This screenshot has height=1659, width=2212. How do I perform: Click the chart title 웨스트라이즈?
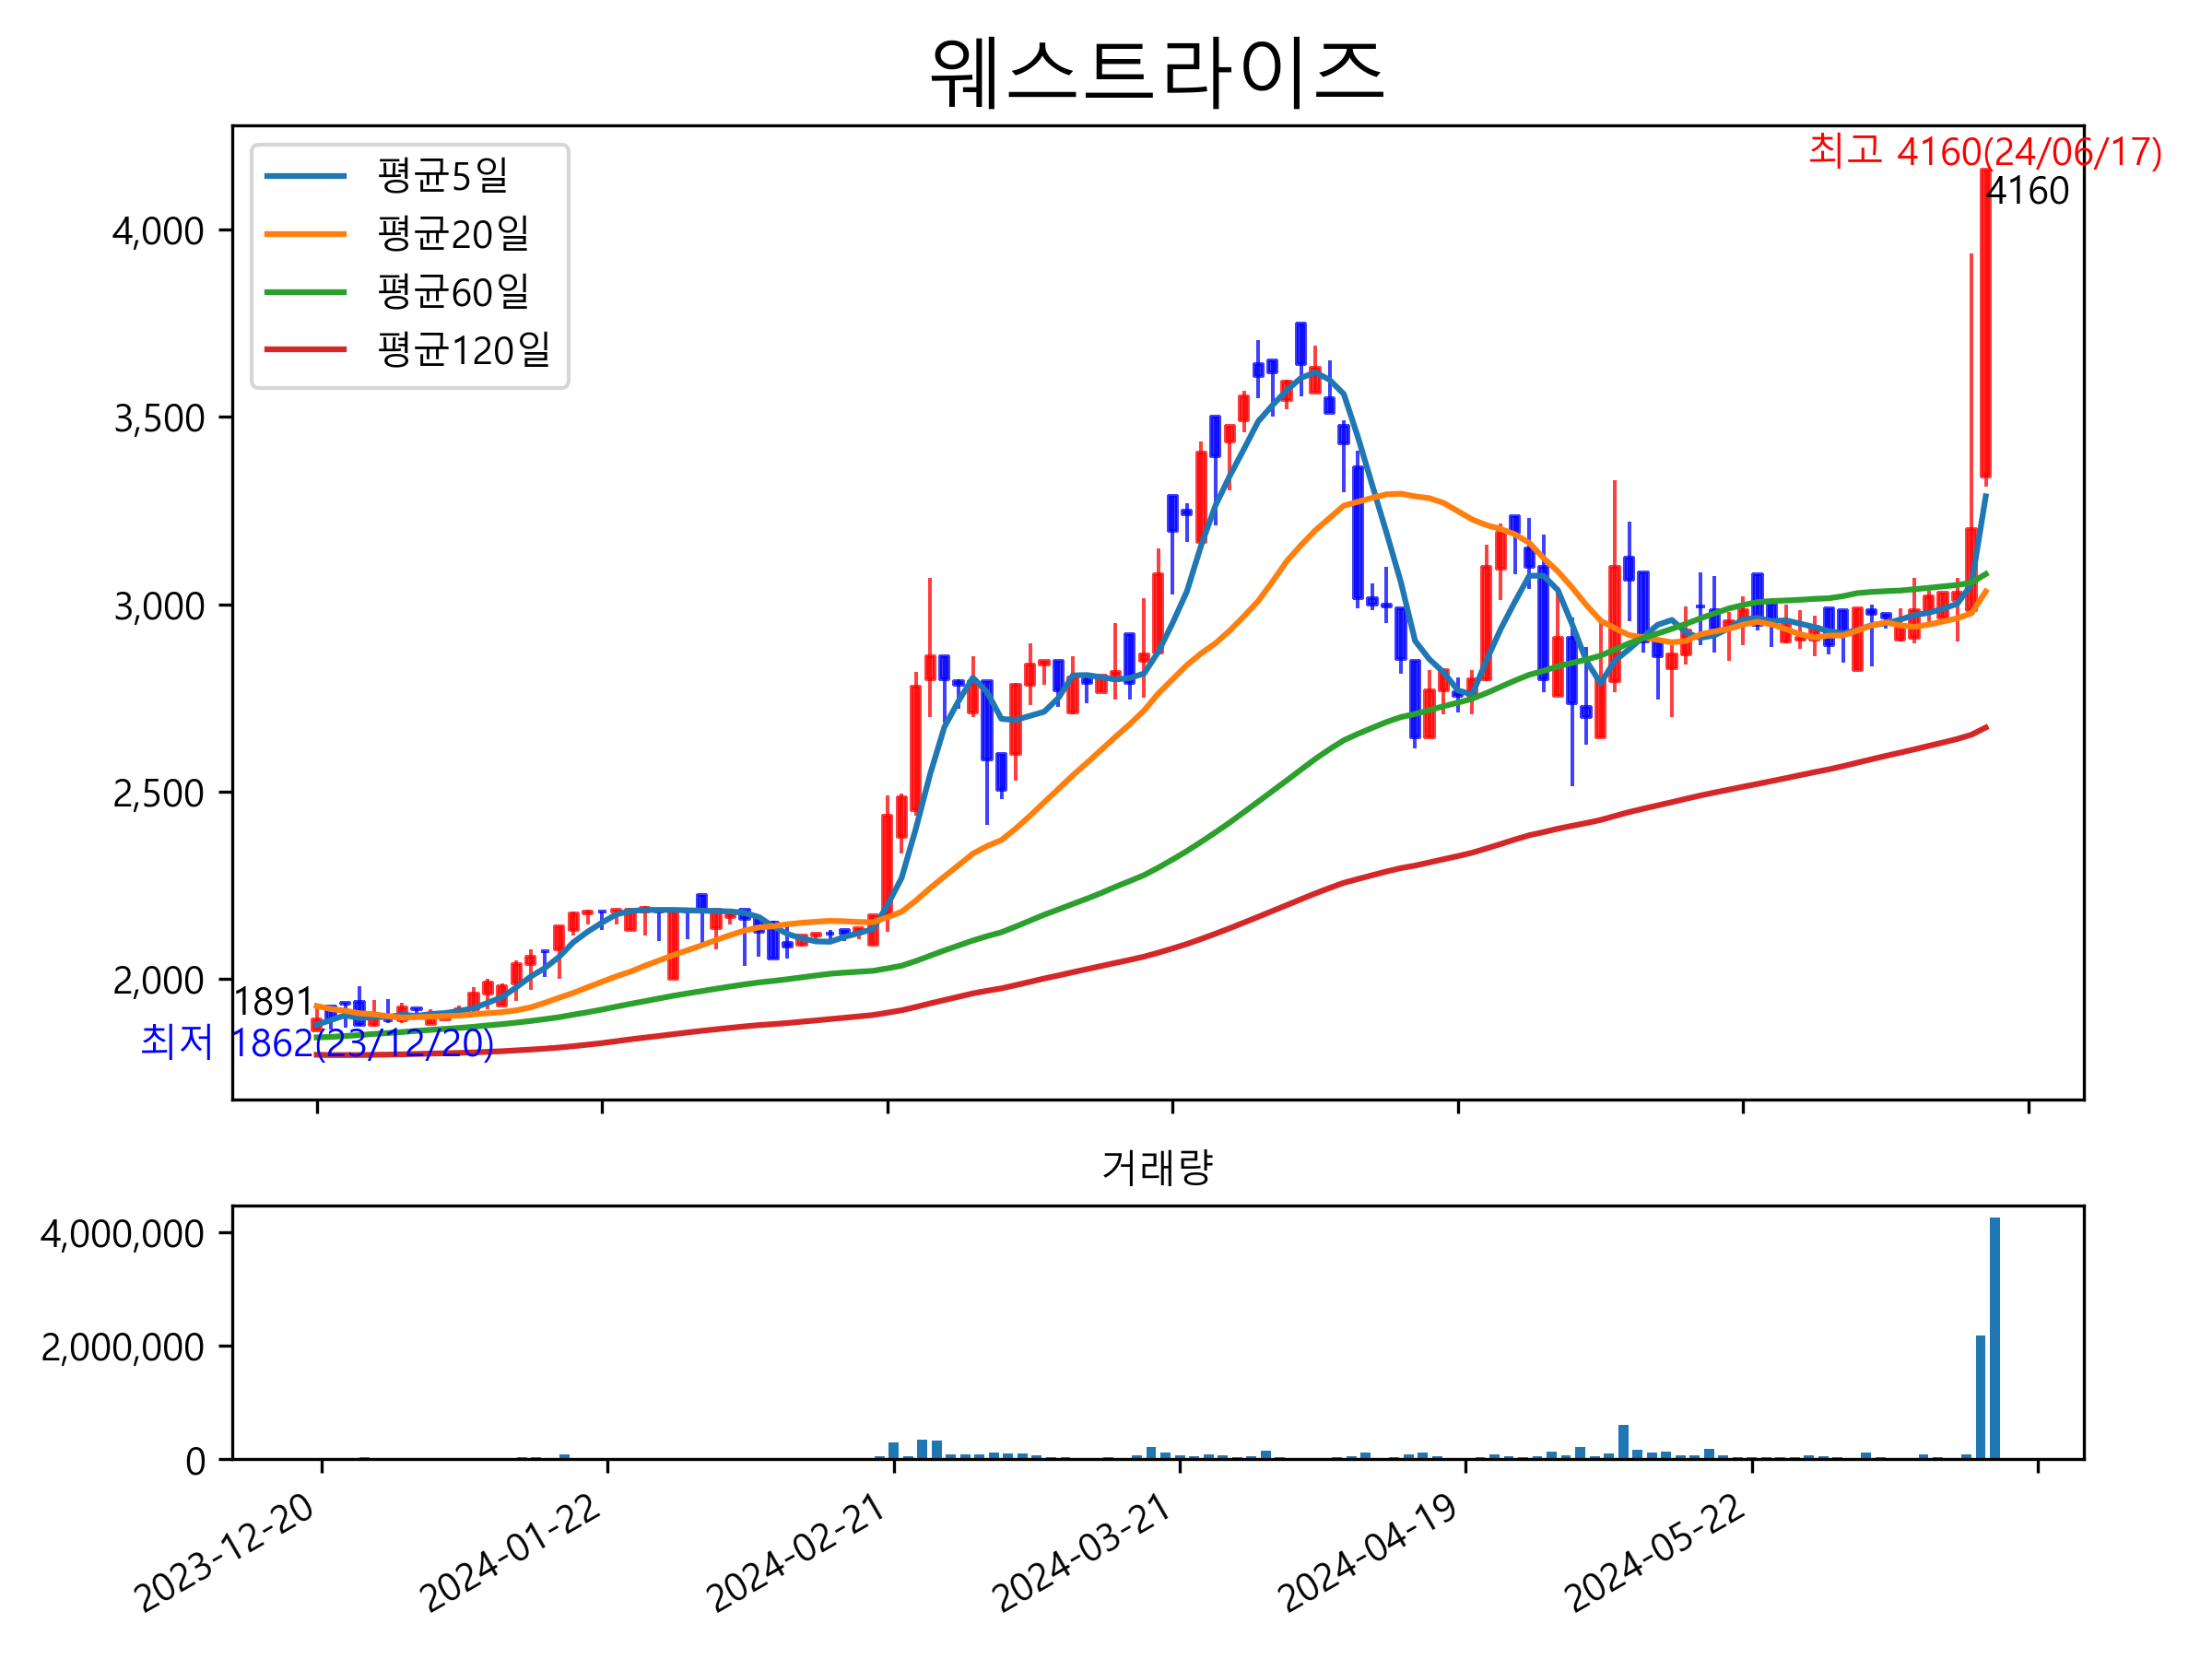tap(1157, 72)
